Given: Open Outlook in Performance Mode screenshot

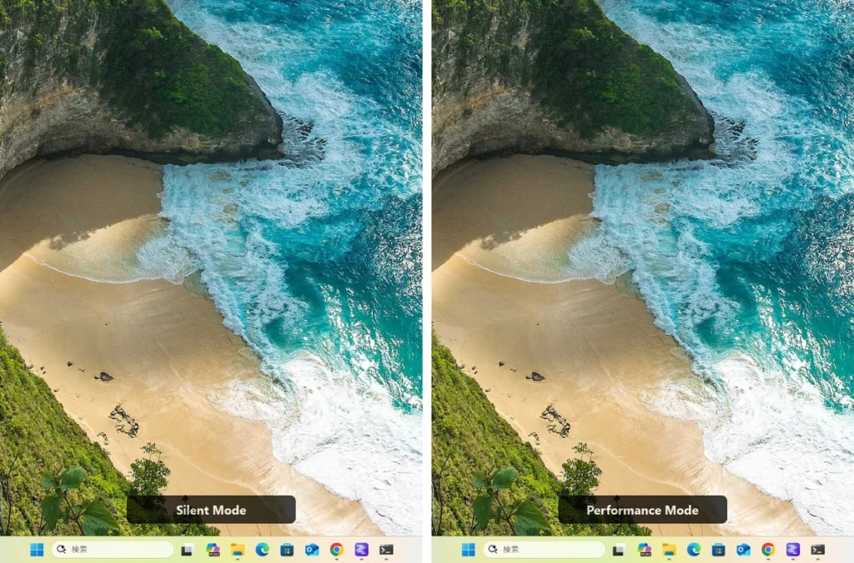Looking at the screenshot, I should [x=743, y=550].
